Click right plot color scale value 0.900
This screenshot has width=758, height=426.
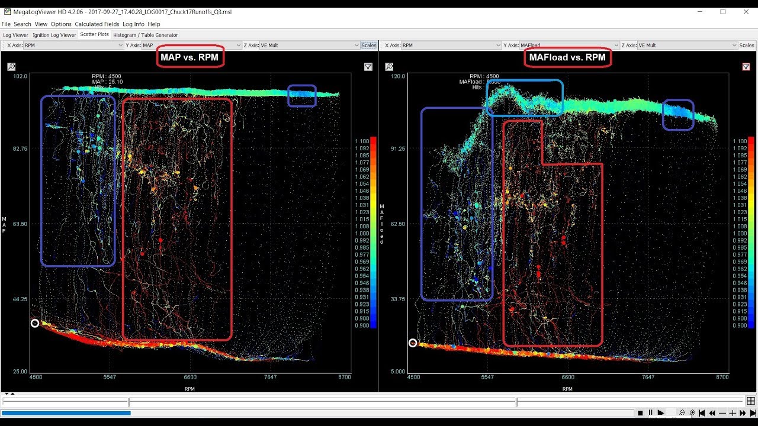coord(740,325)
